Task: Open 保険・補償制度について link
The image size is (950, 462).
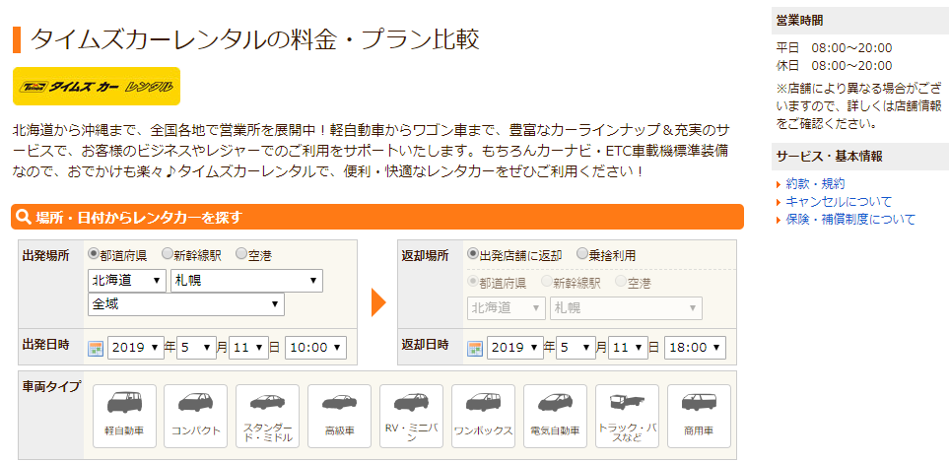Action: click(x=850, y=219)
